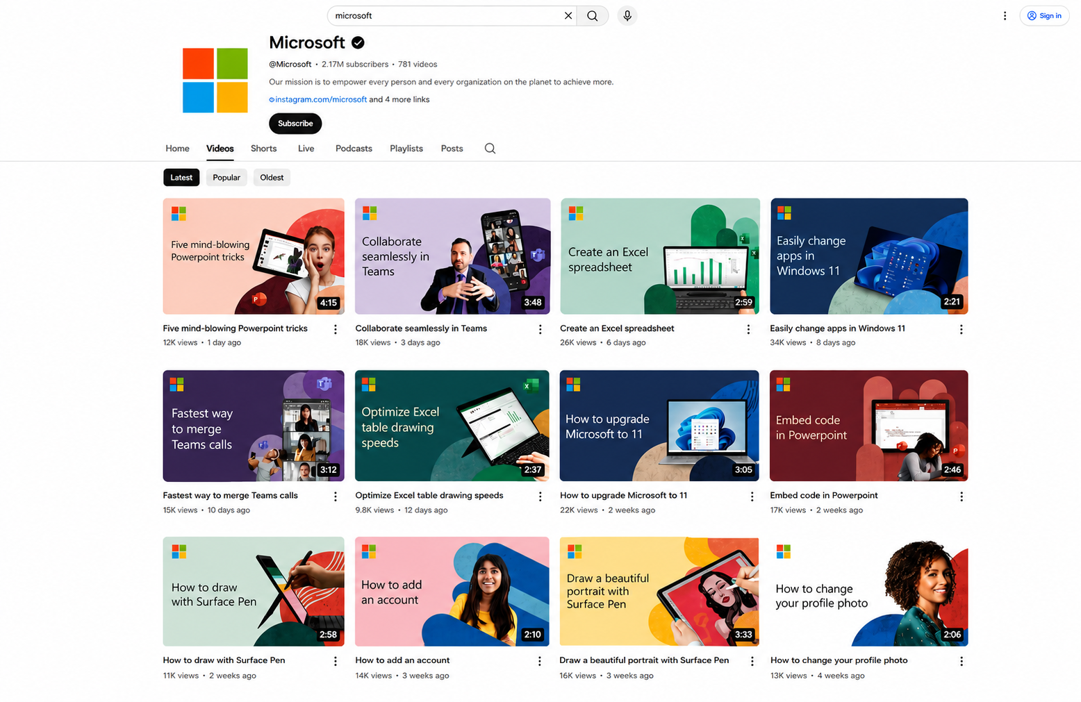1081x702 pixels.
Task: Select the Oldest filter chip
Action: [272, 178]
